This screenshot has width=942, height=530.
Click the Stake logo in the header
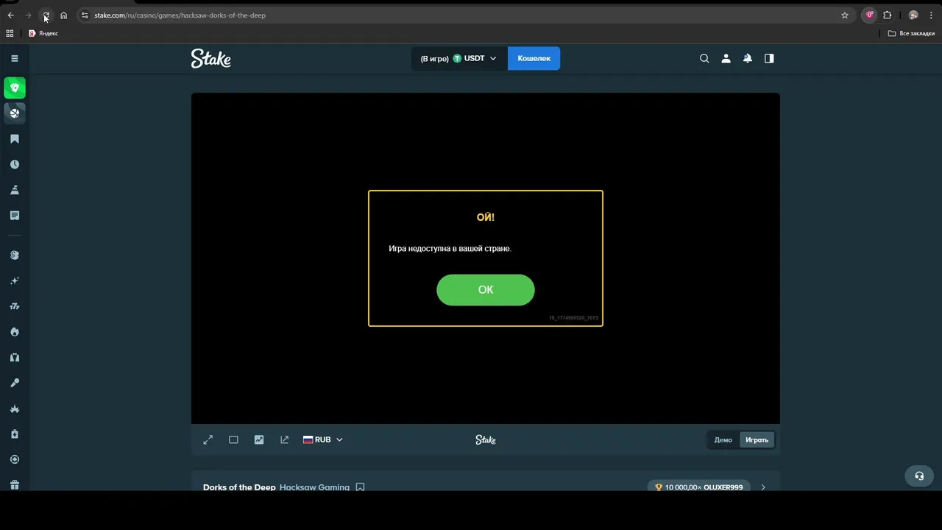coord(211,58)
